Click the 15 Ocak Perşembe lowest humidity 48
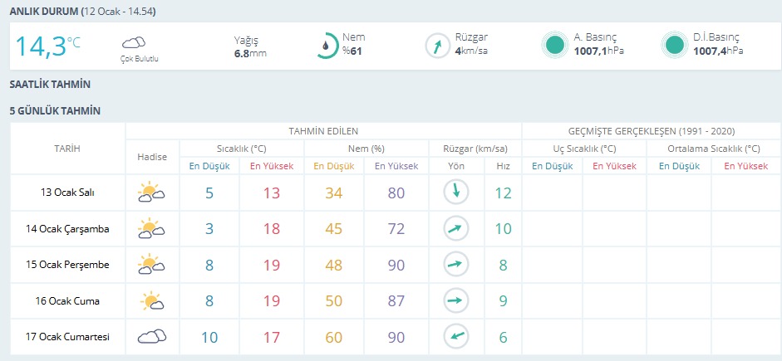Viewport: 782px width, 361px height. (333, 265)
